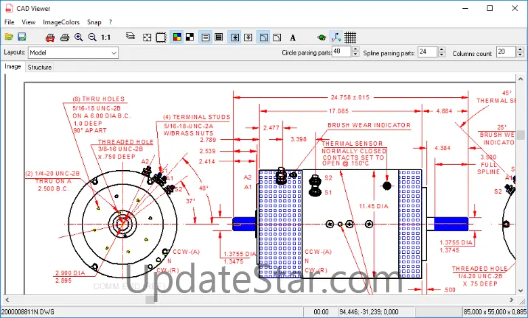
Task: Click the text display 'A' icon
Action: (x=292, y=37)
